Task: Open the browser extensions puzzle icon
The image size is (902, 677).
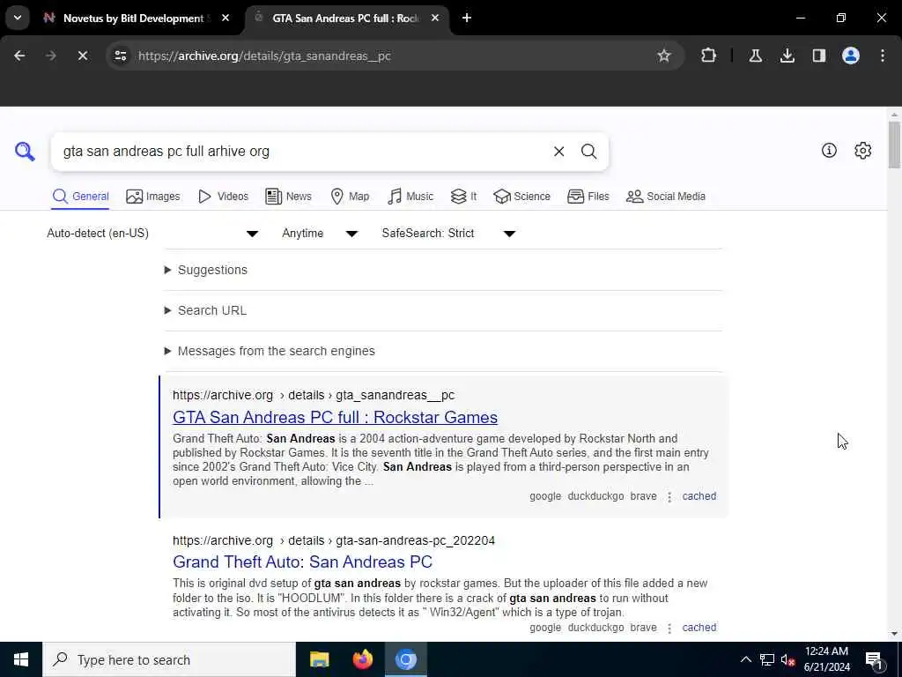Action: tap(709, 56)
